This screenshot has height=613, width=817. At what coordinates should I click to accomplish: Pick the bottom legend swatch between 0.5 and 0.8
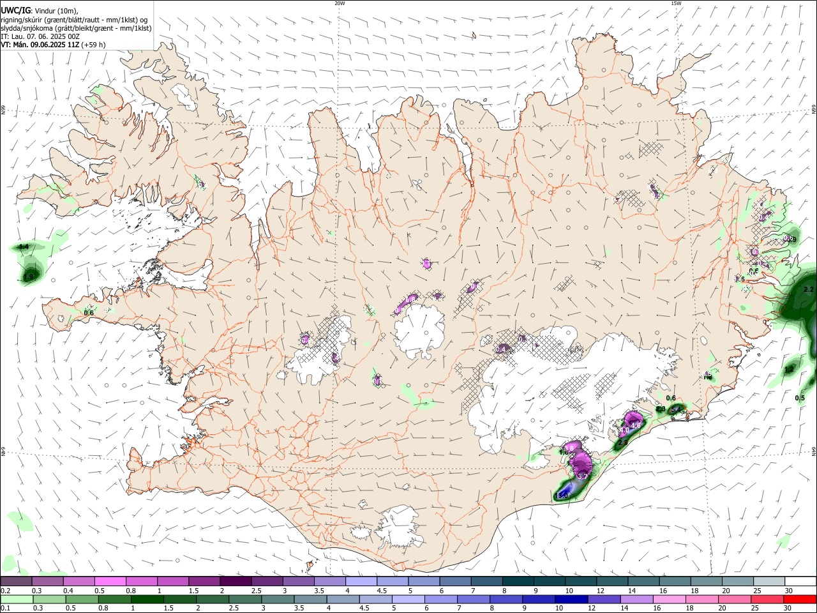tap(82, 599)
